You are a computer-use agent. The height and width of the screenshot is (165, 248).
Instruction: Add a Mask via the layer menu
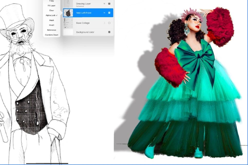(x=52, y=20)
